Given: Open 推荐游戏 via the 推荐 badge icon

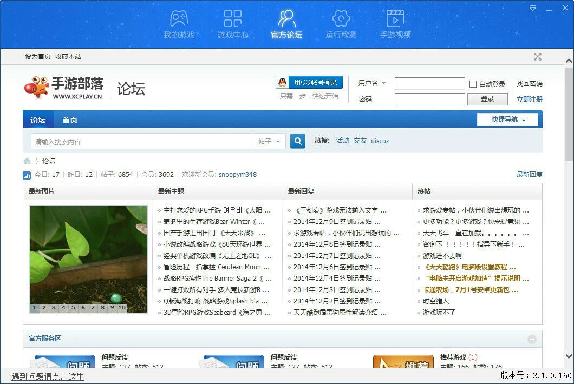Looking at the screenshot, I should coord(403,363).
